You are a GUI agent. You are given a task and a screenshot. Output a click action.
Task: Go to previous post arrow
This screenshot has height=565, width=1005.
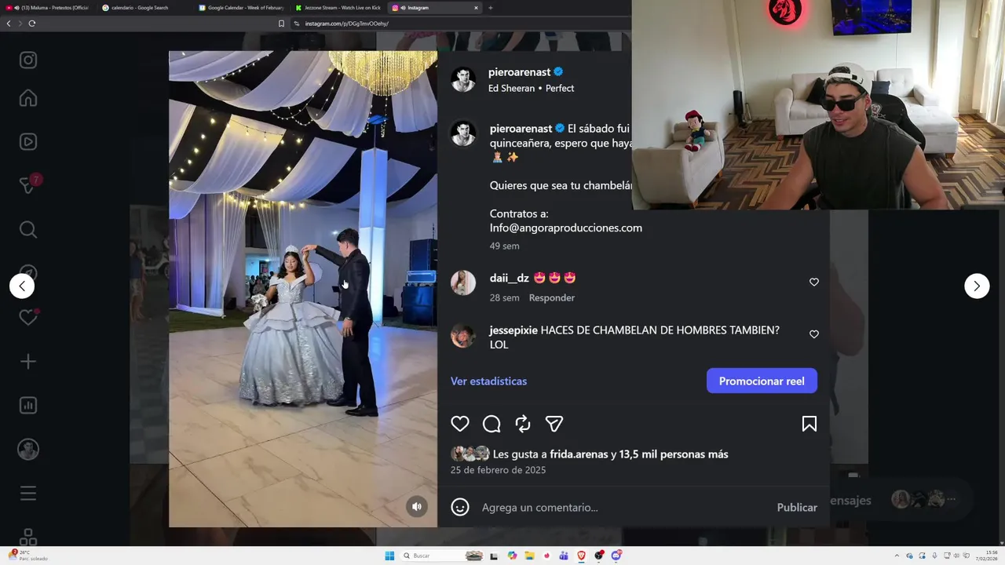[x=22, y=286]
